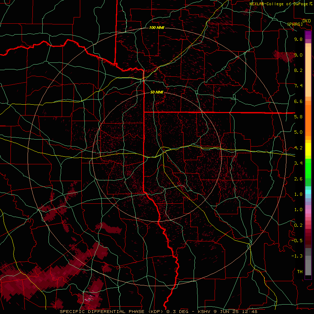Click the -0.5 scale value
Viewport: 314px width, 314px height.
[297, 241]
